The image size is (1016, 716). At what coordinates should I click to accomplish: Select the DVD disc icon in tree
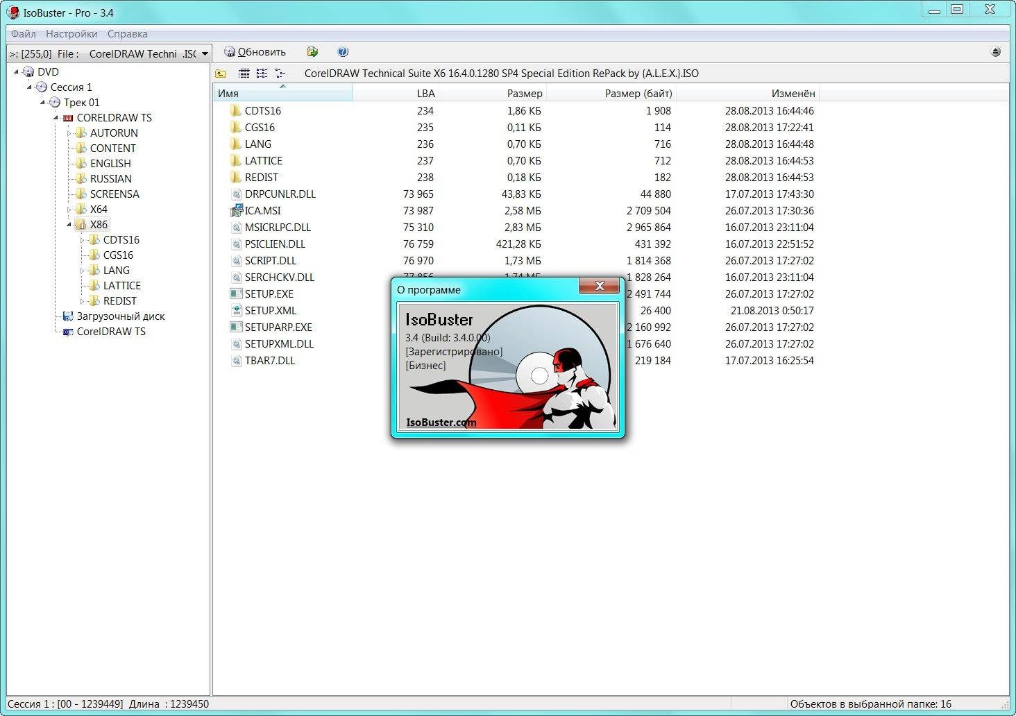pos(28,71)
